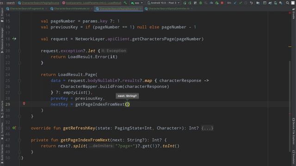Click the user avatar icon in the toolbar
Screen dimensions: 296x166
pyautogui.click(x=293, y=3)
